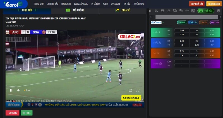Screen dimensions: 223x118
Task: Switch to the Mô Phỏng tab
Action: (75, 10)
